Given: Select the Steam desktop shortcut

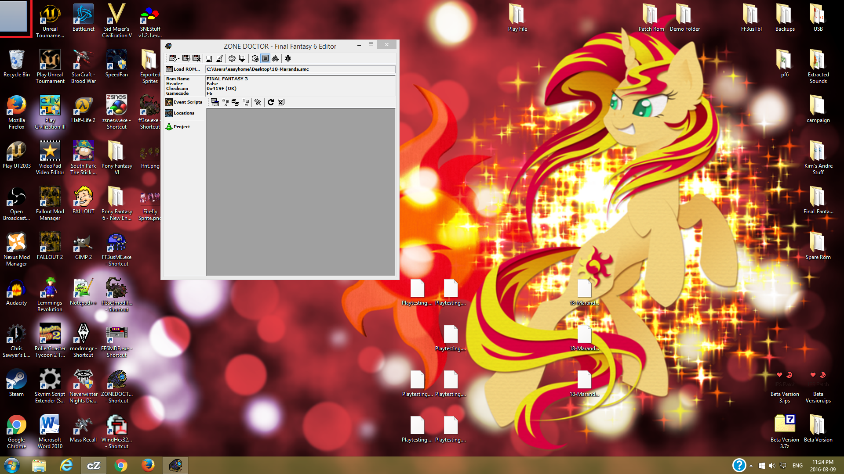Looking at the screenshot, I should 17,384.
